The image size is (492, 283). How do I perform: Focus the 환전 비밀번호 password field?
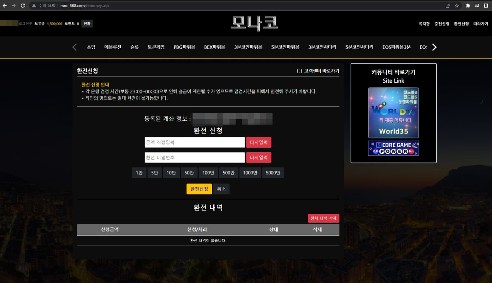(x=195, y=158)
